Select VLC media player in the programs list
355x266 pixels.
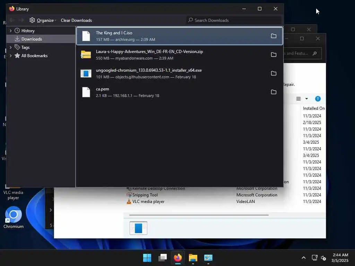coord(148,202)
